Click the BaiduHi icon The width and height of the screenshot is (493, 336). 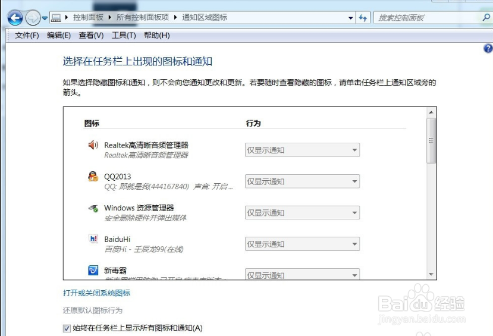pos(93,239)
